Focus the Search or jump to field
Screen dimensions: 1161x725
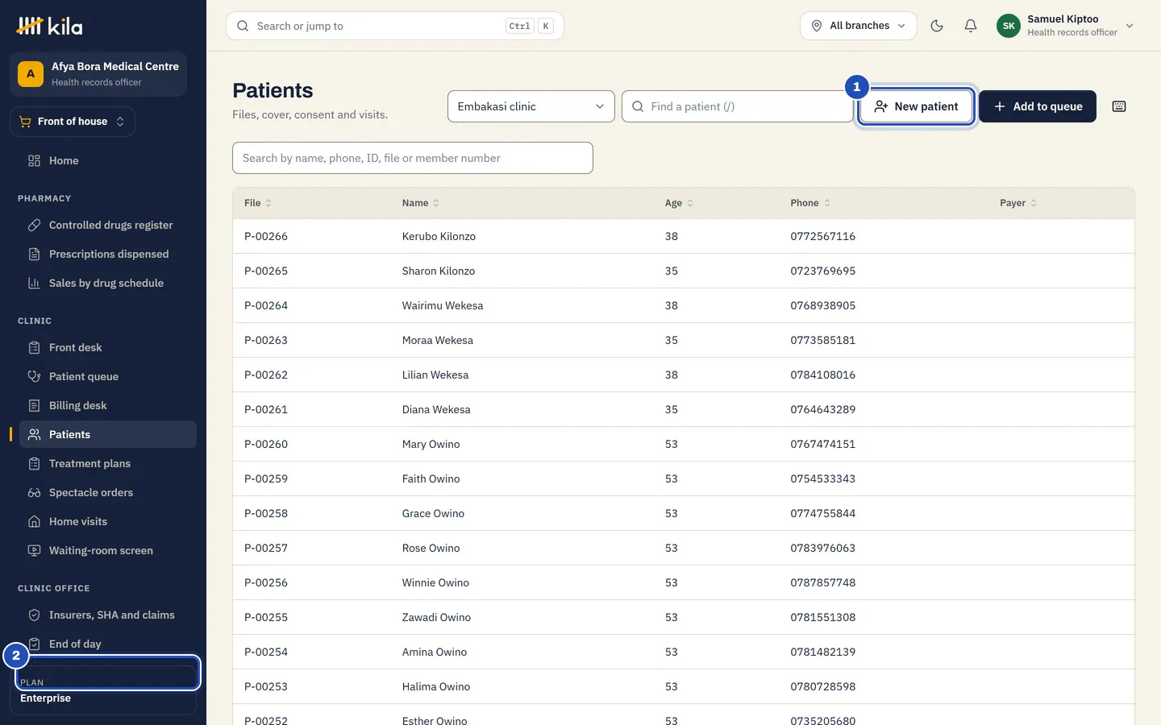(395, 26)
